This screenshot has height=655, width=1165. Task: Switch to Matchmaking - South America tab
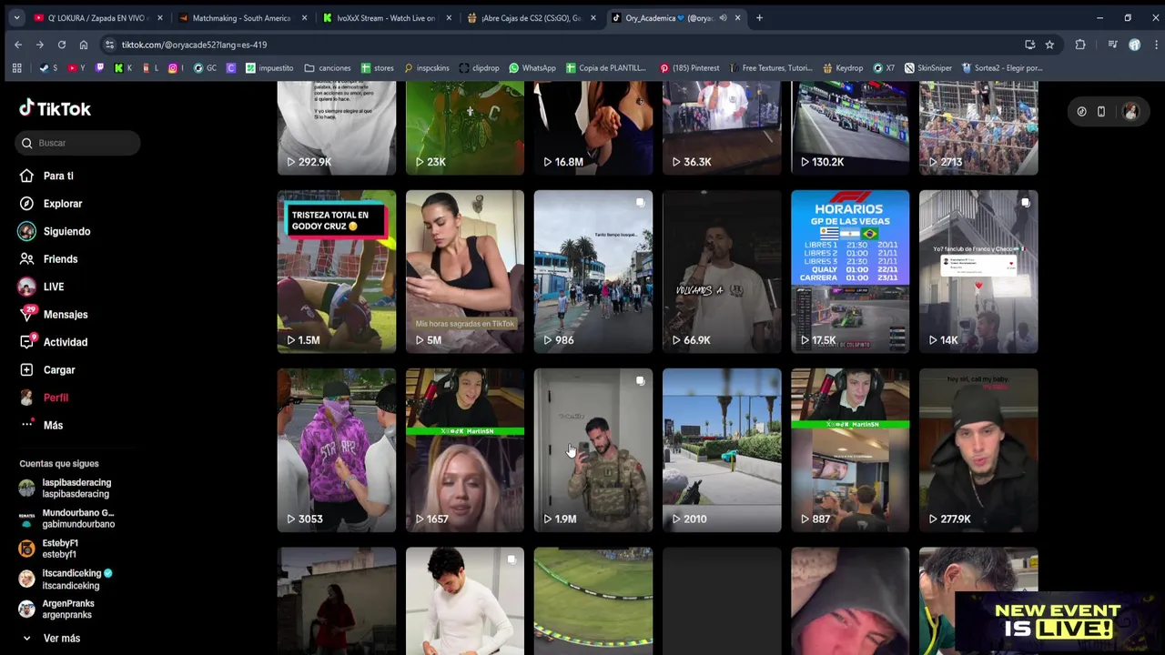241,17
